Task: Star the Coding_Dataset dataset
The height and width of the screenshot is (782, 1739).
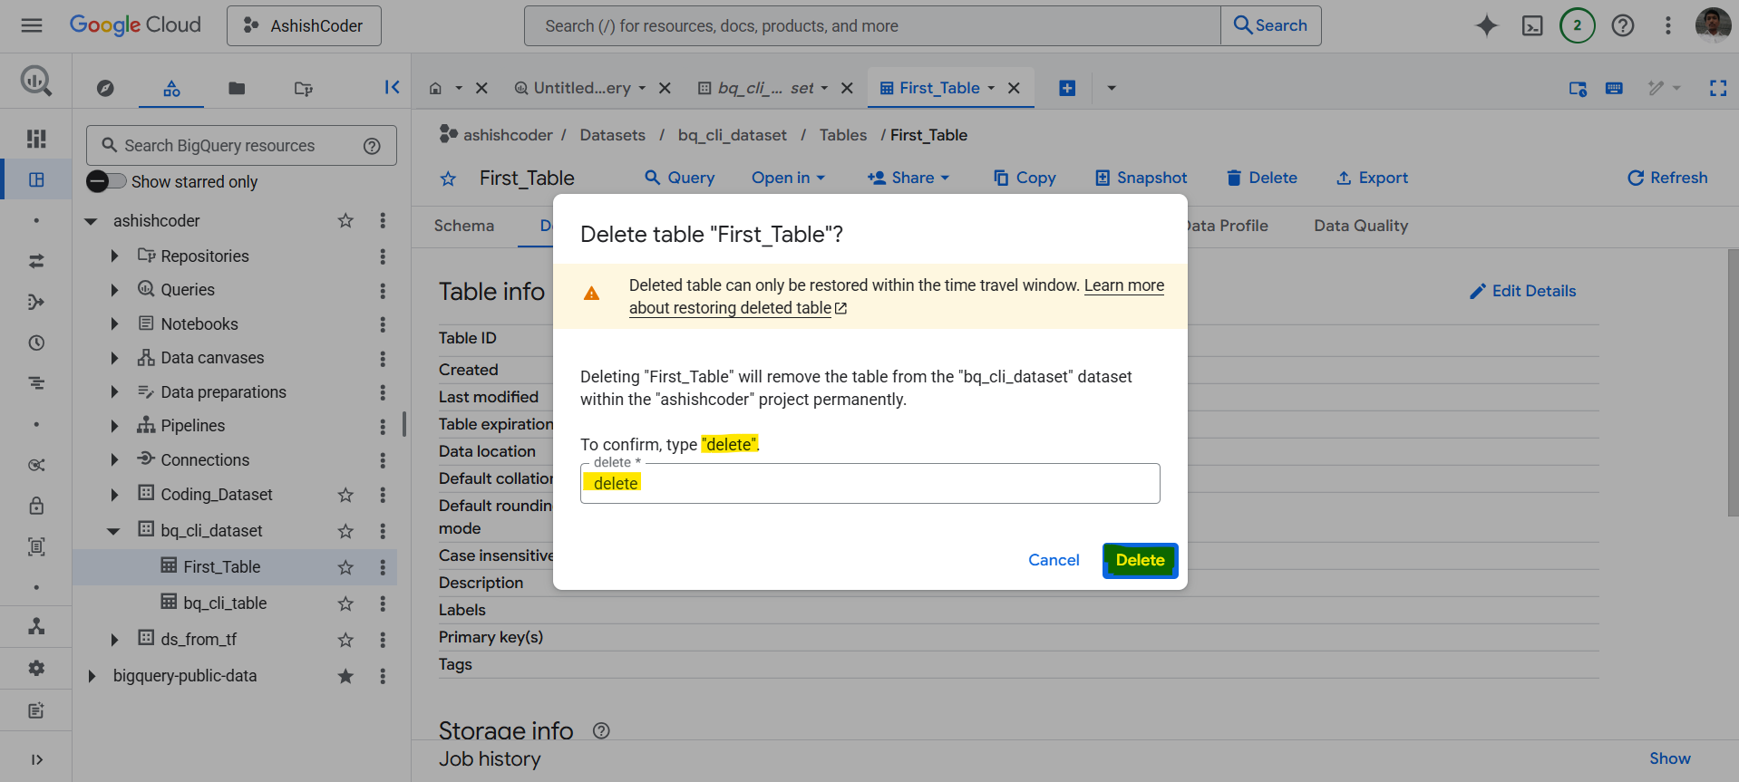Action: pos(345,495)
